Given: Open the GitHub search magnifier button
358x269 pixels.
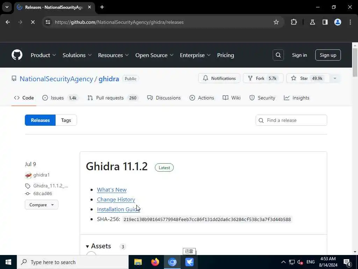Looking at the screenshot, I should (278, 55).
